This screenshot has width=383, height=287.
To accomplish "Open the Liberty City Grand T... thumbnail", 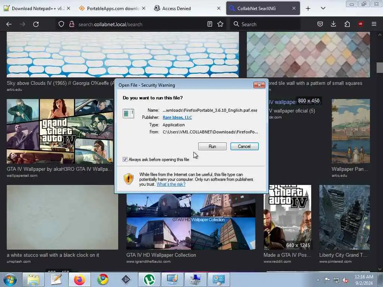I will click(344, 217).
